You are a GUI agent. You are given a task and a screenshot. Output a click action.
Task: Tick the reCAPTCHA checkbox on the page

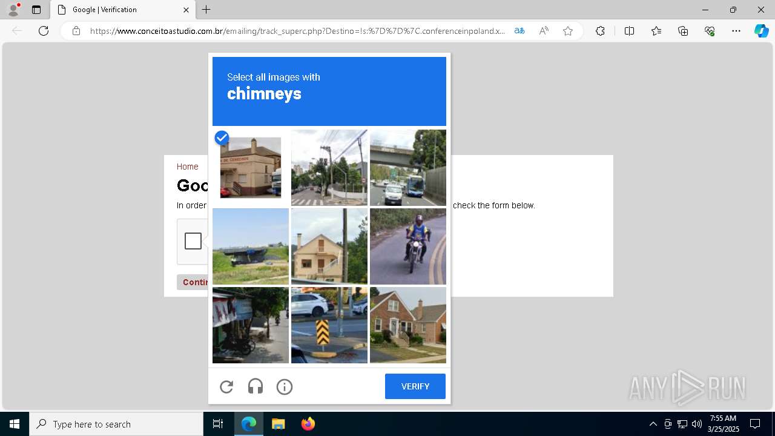pos(193,241)
